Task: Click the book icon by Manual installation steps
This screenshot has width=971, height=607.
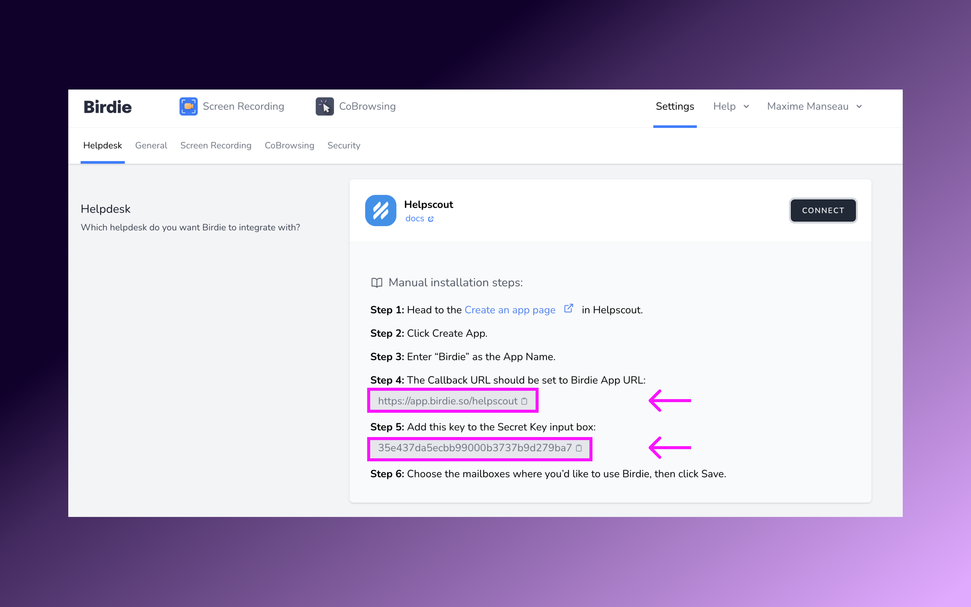Action: tap(376, 283)
